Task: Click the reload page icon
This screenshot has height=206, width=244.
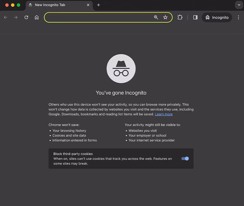Action: (26, 17)
